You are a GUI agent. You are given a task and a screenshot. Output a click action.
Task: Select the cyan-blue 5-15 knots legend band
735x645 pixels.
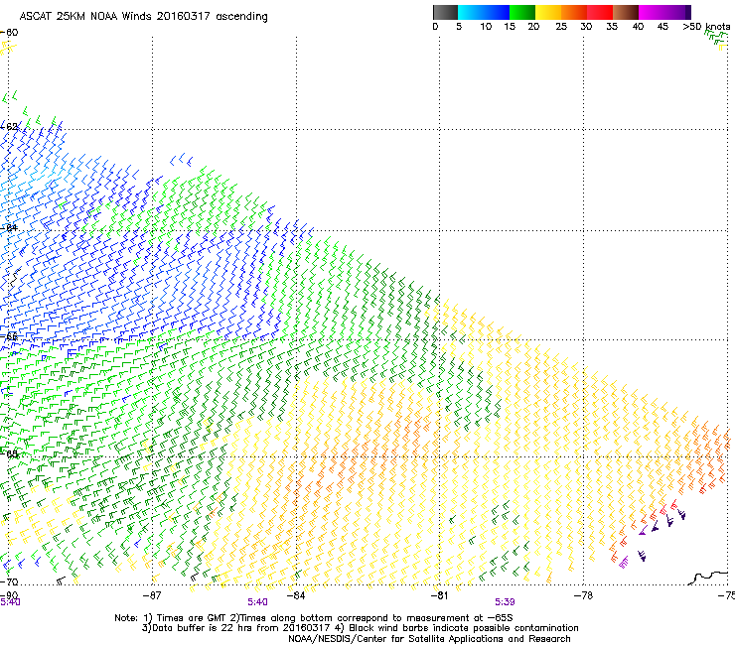(x=484, y=12)
